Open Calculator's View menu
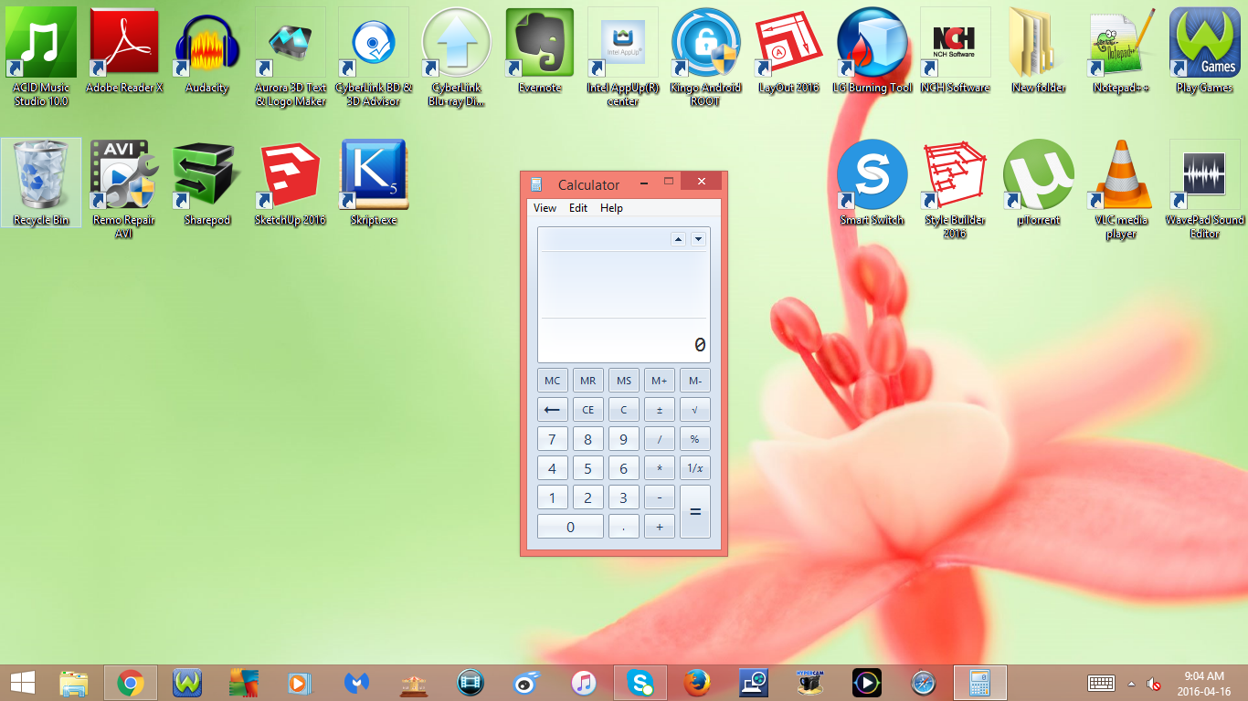1248x701 pixels. tap(544, 207)
